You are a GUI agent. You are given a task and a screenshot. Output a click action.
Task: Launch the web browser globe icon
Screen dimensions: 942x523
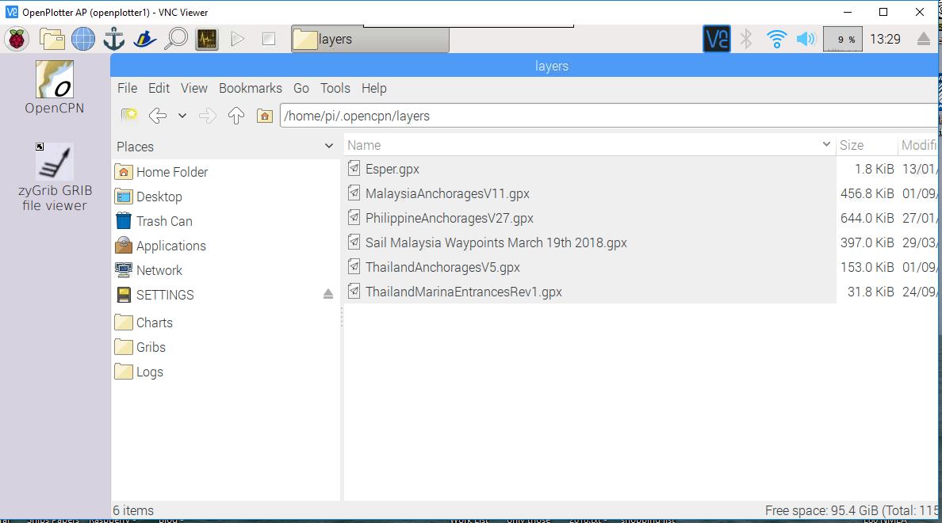tap(83, 38)
